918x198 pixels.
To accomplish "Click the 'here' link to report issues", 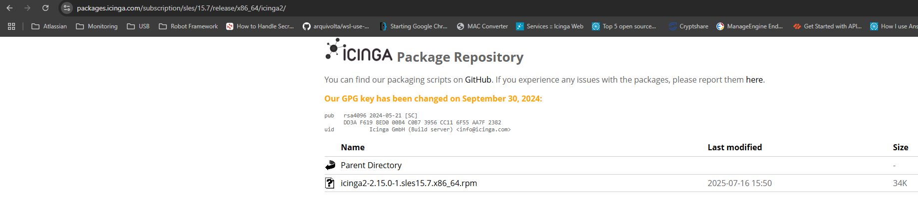I will (x=754, y=80).
